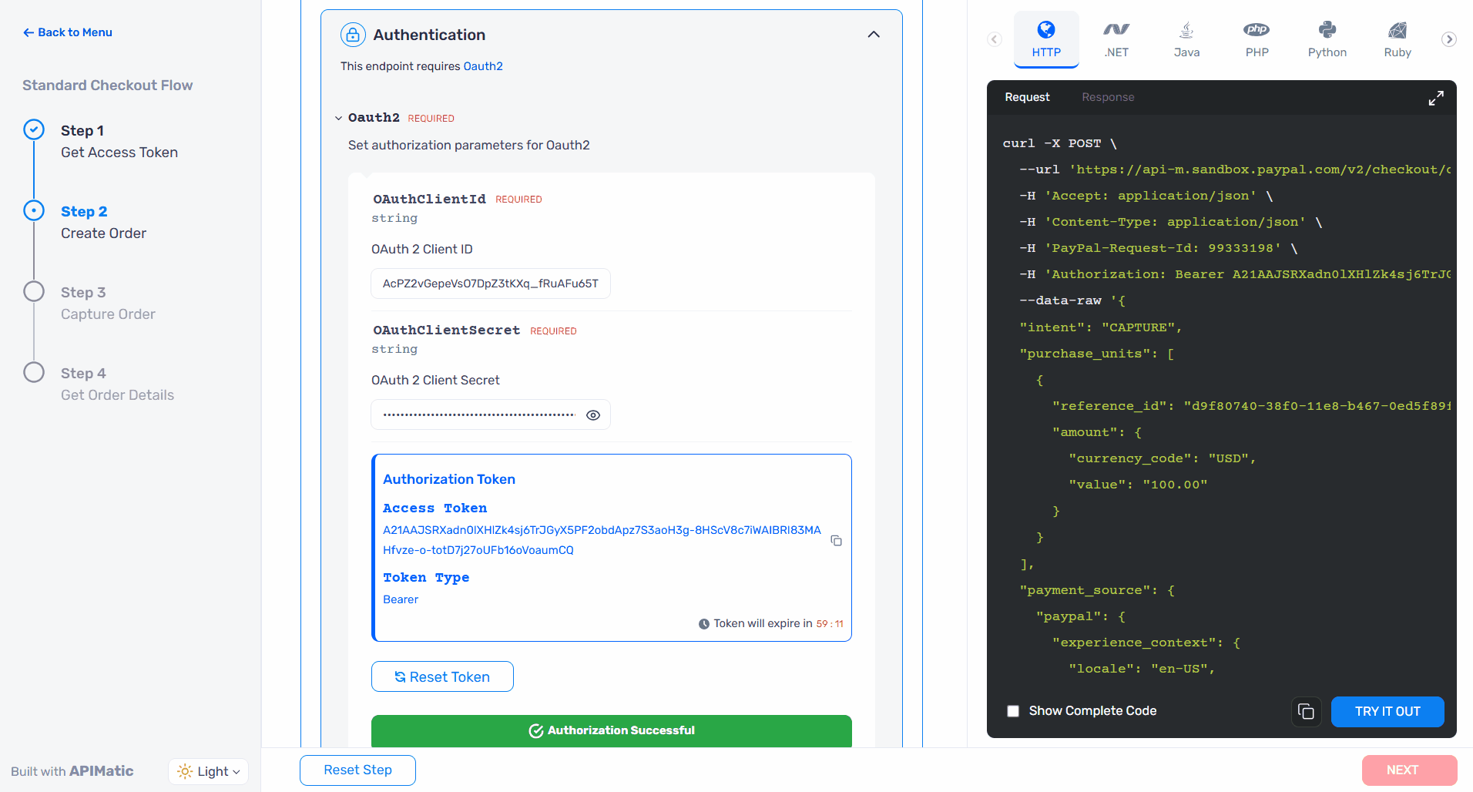Image resolution: width=1473 pixels, height=792 pixels.
Task: Switch to the Request tab
Action: coord(1027,97)
